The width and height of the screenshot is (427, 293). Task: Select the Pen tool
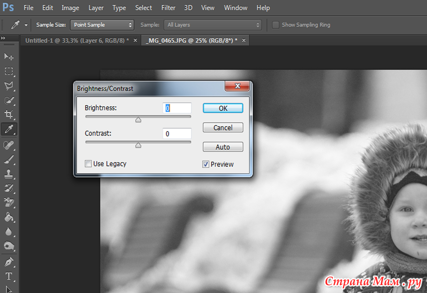[x=9, y=262]
